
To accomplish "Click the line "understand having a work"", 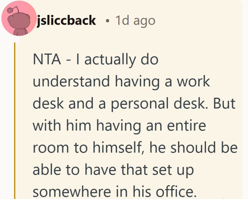I will (x=122, y=82).
